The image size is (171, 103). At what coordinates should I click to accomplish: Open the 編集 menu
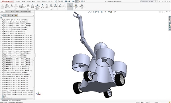(x=23, y=1)
